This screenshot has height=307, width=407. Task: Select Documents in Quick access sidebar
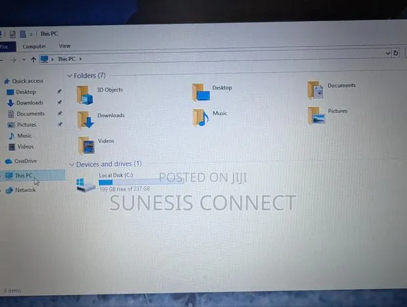pyautogui.click(x=30, y=114)
